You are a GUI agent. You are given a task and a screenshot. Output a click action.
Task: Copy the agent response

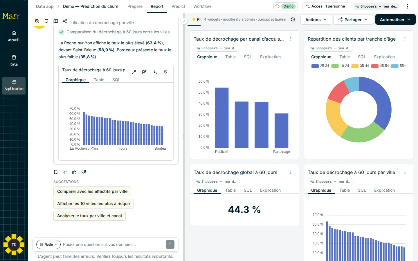pyautogui.click(x=65, y=172)
